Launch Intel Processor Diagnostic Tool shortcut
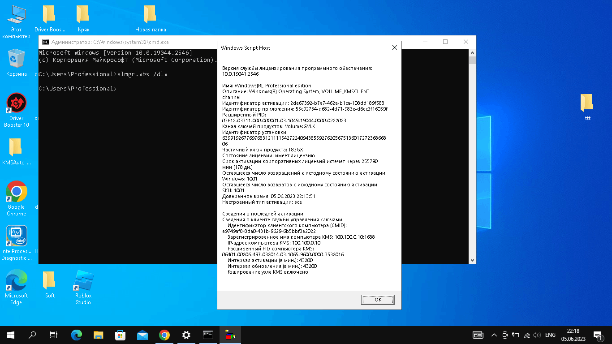 click(17, 243)
